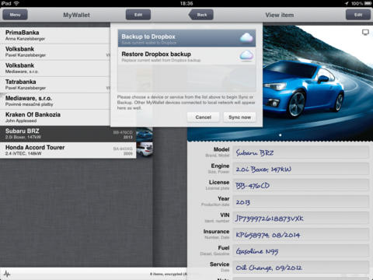Viewport: 373px width, 280px height.
Task: Tap the Edit button beside MyWallet title
Action: pos(138,15)
